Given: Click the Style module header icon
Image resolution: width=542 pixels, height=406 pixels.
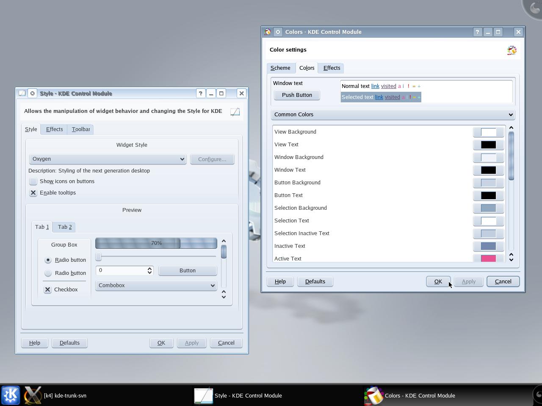Looking at the screenshot, I should (x=235, y=112).
